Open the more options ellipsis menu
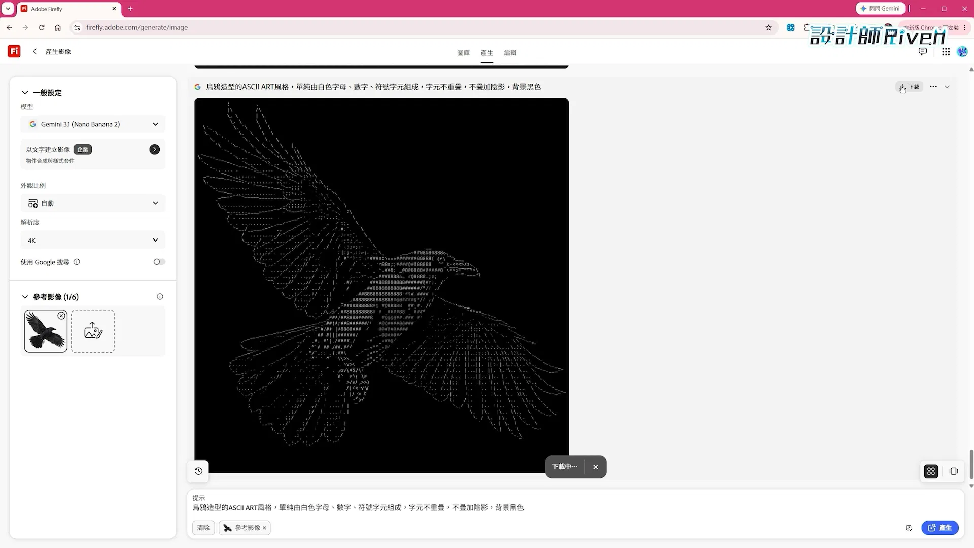 point(933,87)
